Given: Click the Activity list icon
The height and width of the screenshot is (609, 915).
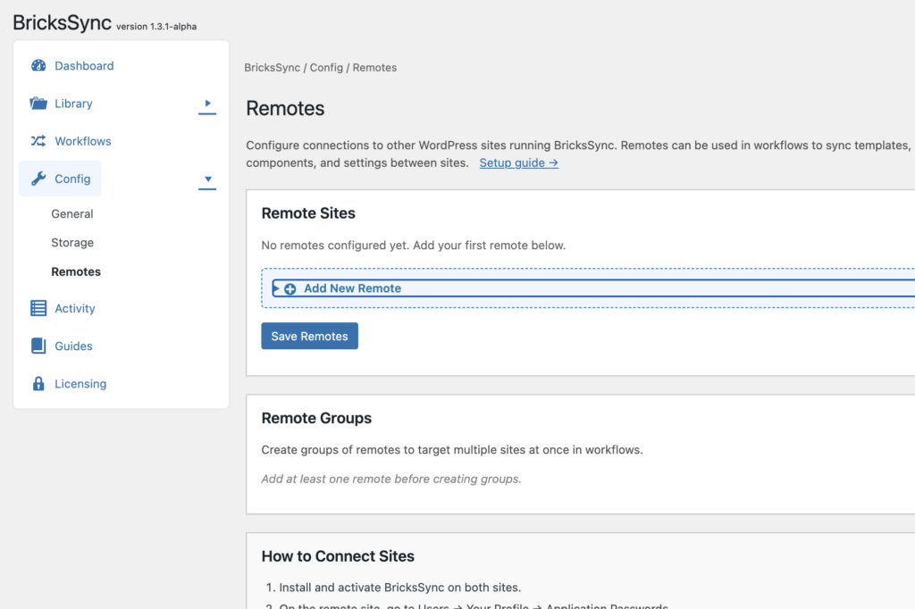Looking at the screenshot, I should 38,308.
